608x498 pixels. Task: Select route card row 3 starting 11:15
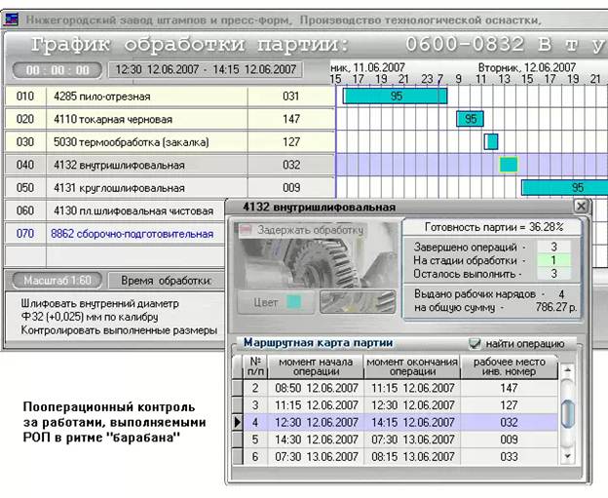(396, 404)
